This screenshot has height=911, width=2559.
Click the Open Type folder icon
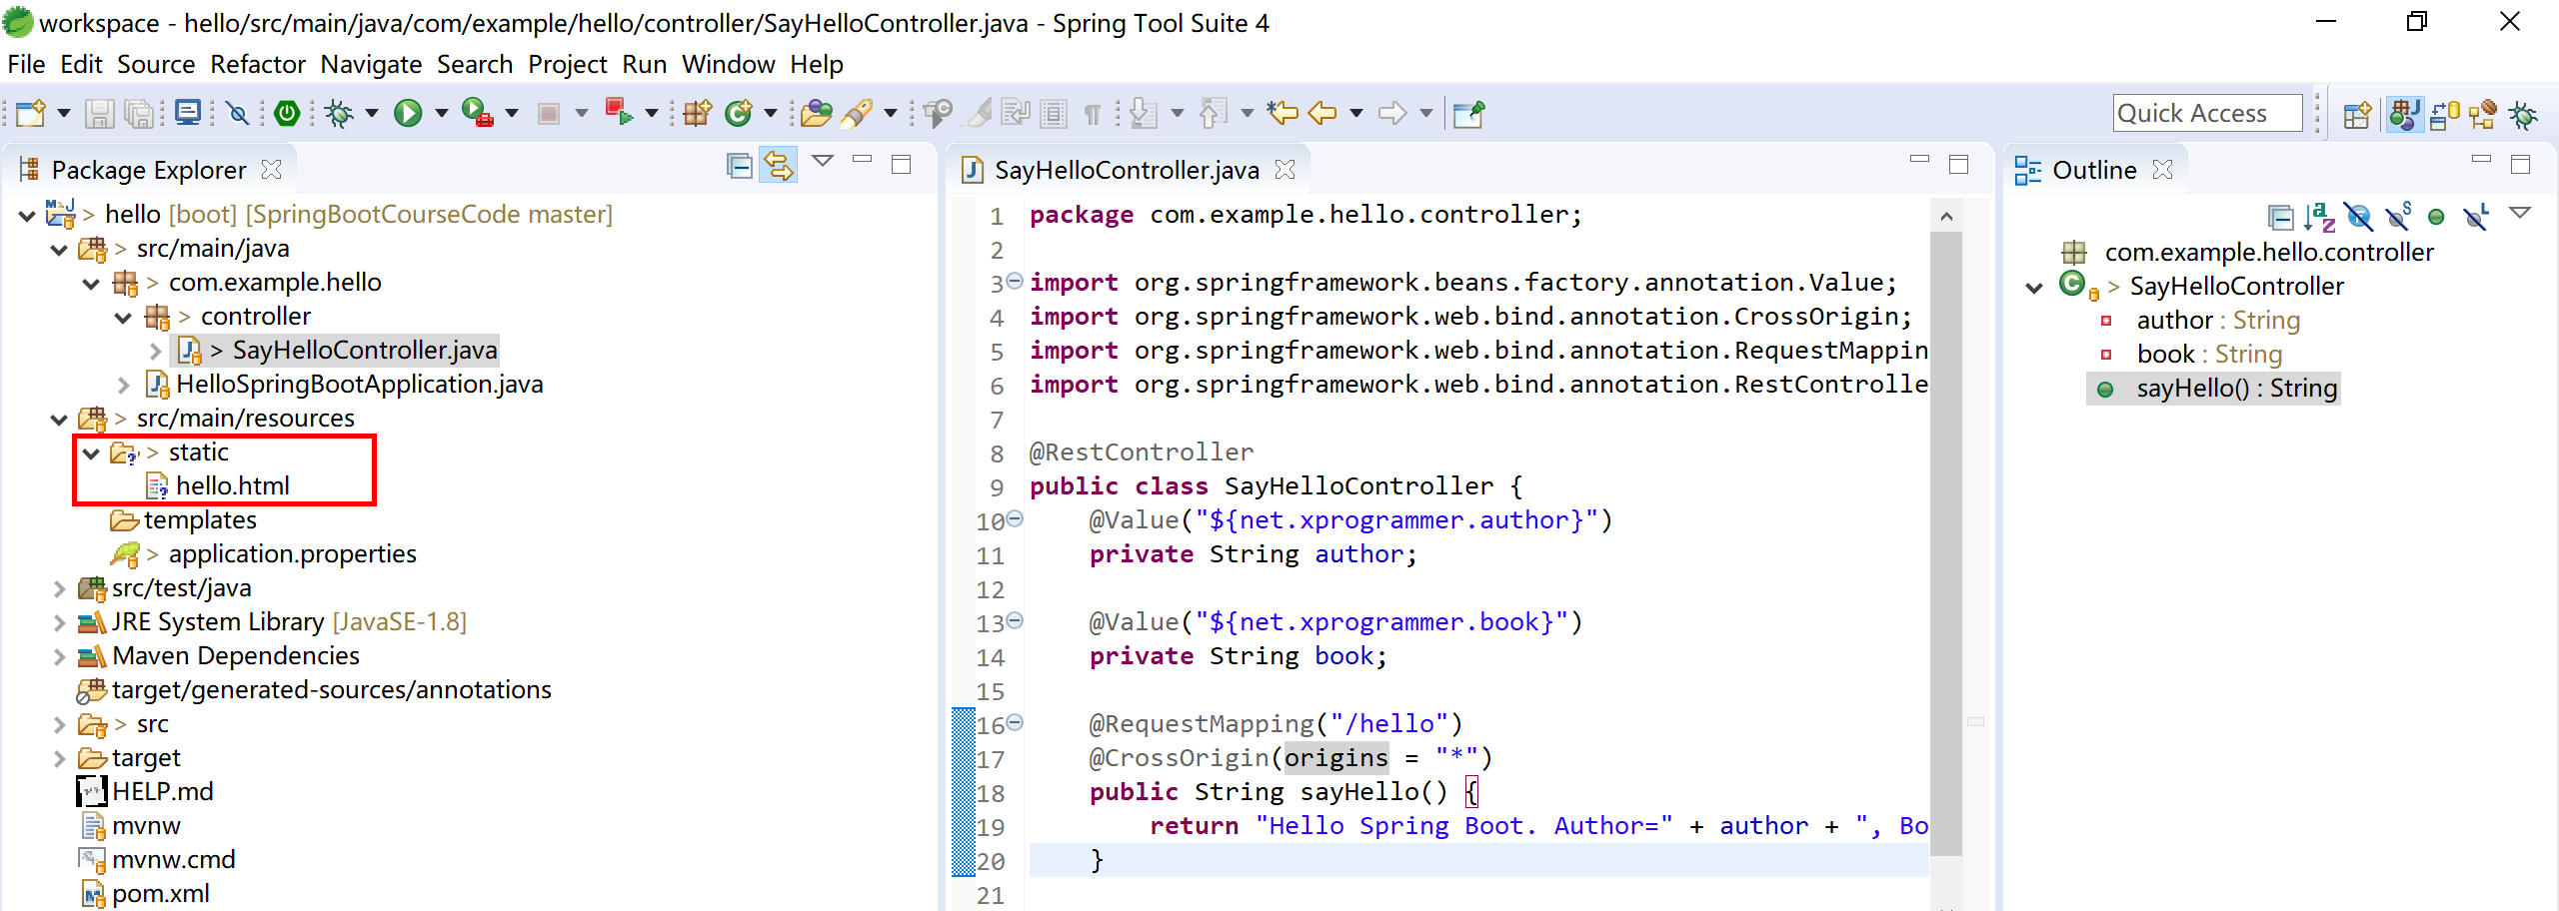coord(816,114)
